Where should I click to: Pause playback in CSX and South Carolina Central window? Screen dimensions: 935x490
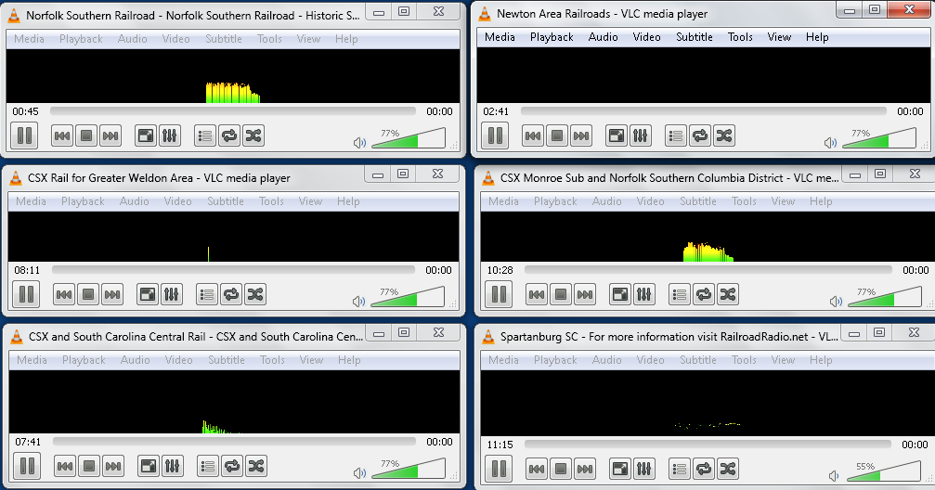click(x=28, y=466)
